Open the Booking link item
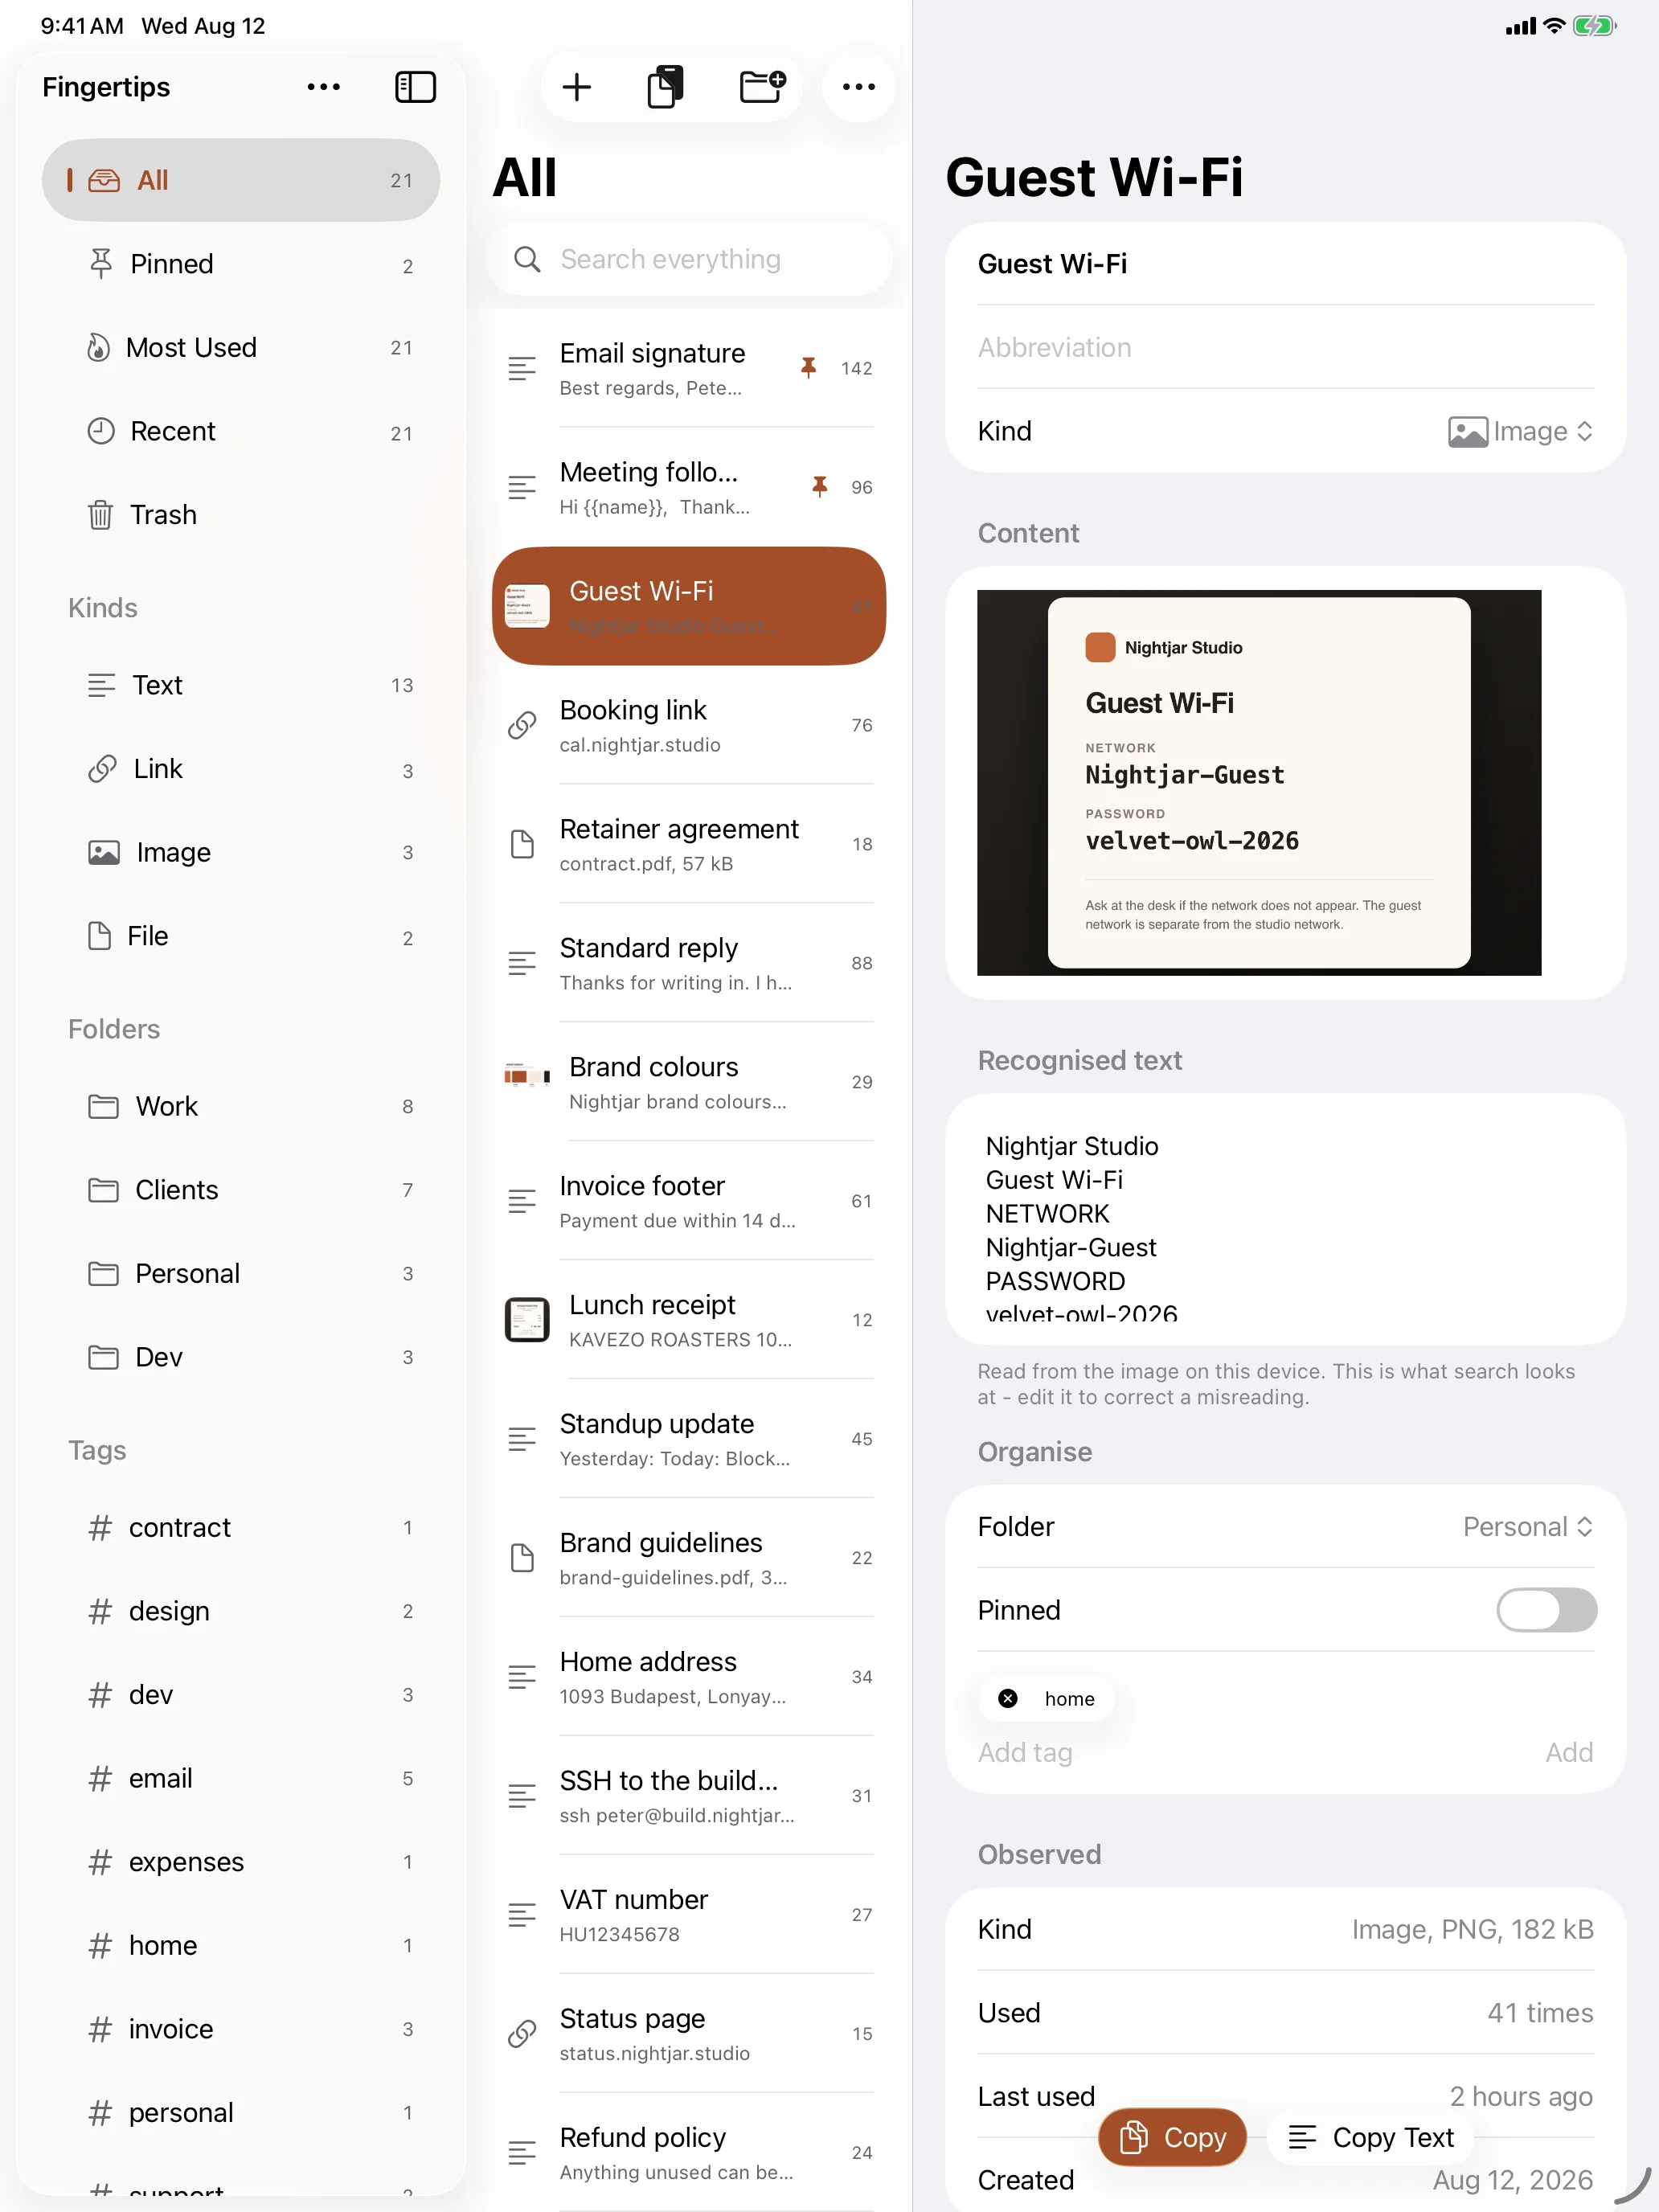Screen dimensions: 1659x2212 click(x=689, y=725)
